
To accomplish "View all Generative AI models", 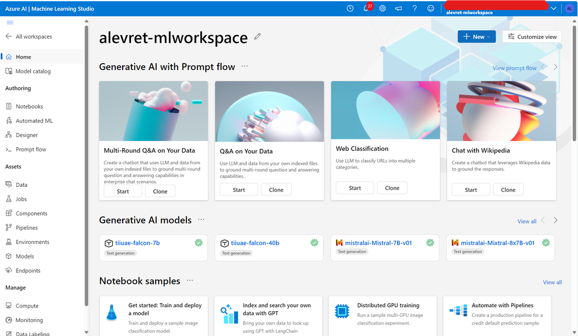I will click(x=527, y=221).
